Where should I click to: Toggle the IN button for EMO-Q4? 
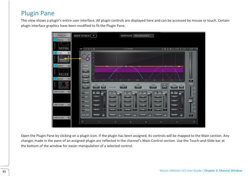55,40
